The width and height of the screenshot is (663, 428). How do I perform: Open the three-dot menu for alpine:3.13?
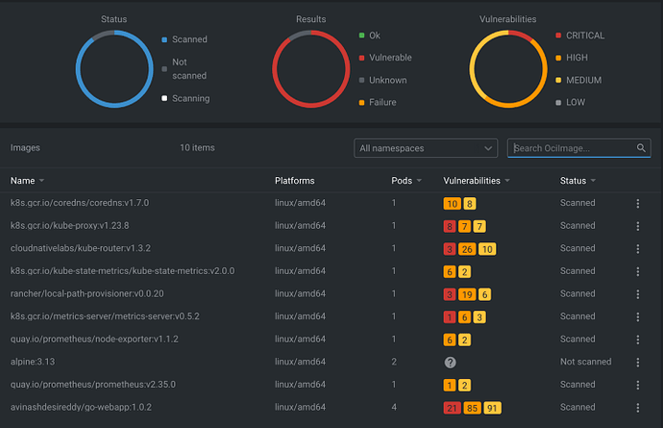[x=636, y=362]
